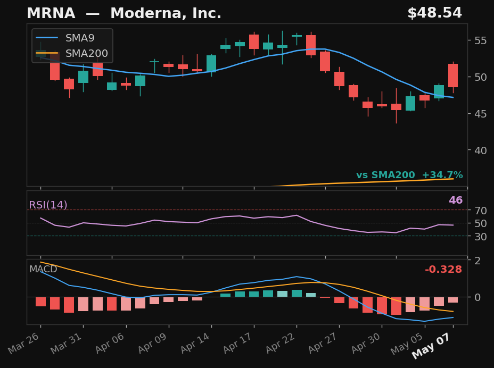Click the blue SMA9 legend line swatch
This screenshot has height=368, width=494.
(x=47, y=38)
